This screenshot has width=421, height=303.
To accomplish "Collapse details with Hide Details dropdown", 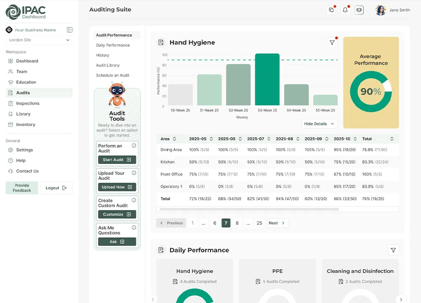I will tap(319, 124).
